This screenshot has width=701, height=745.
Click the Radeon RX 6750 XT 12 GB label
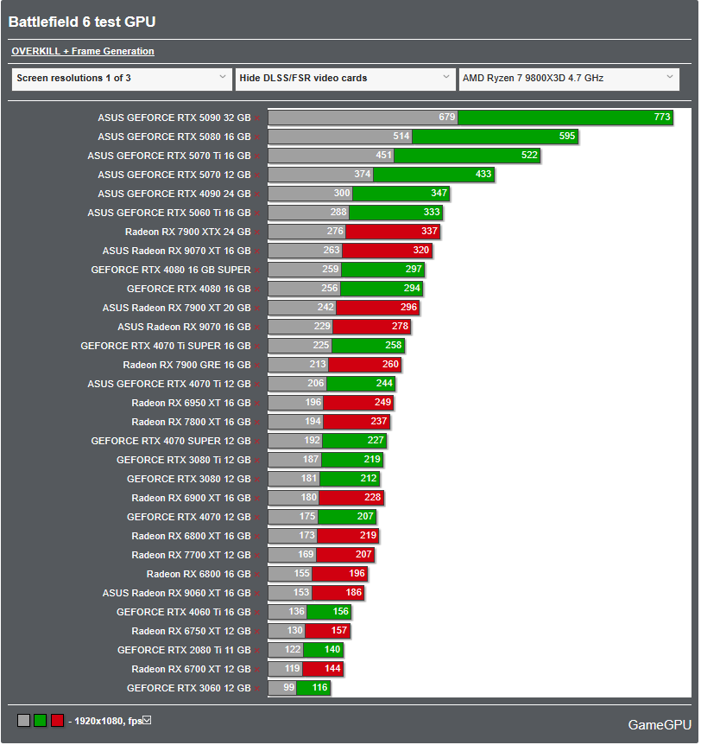pyautogui.click(x=191, y=632)
